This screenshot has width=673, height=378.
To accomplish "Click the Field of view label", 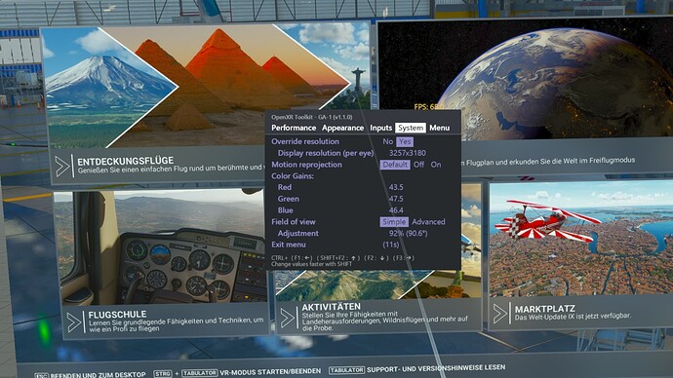I will (x=294, y=222).
